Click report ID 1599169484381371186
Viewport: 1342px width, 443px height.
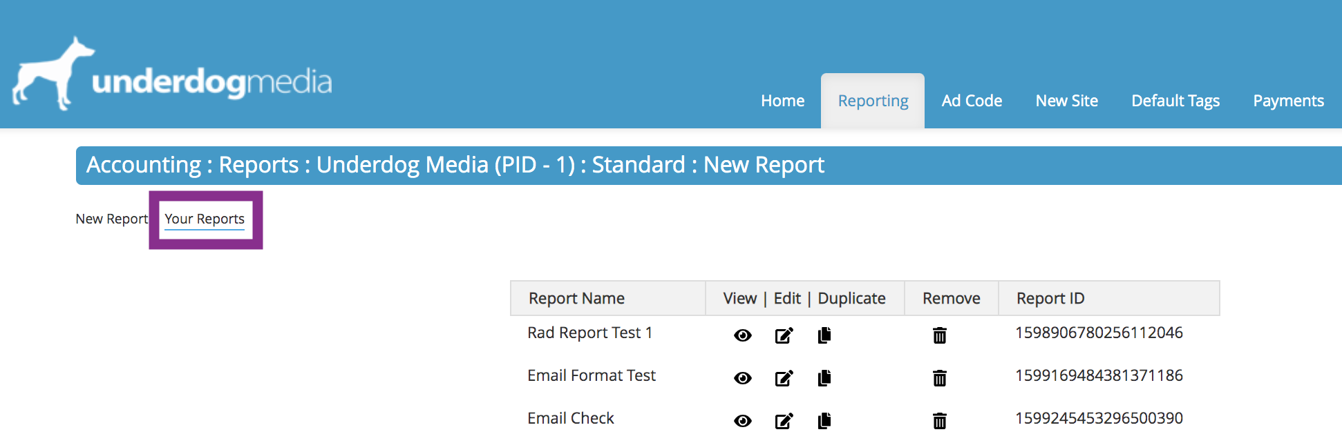[x=1099, y=375]
